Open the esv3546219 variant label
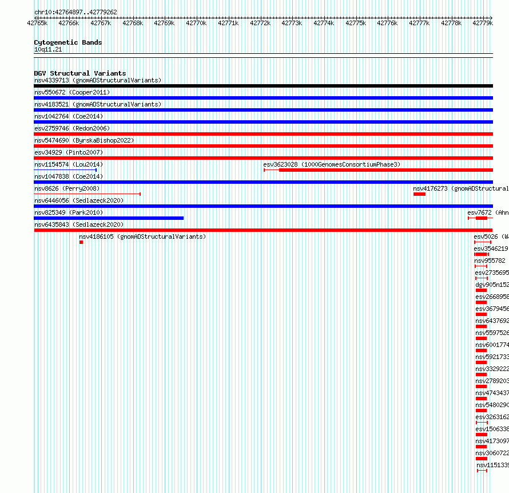509x493 pixels. [491, 249]
